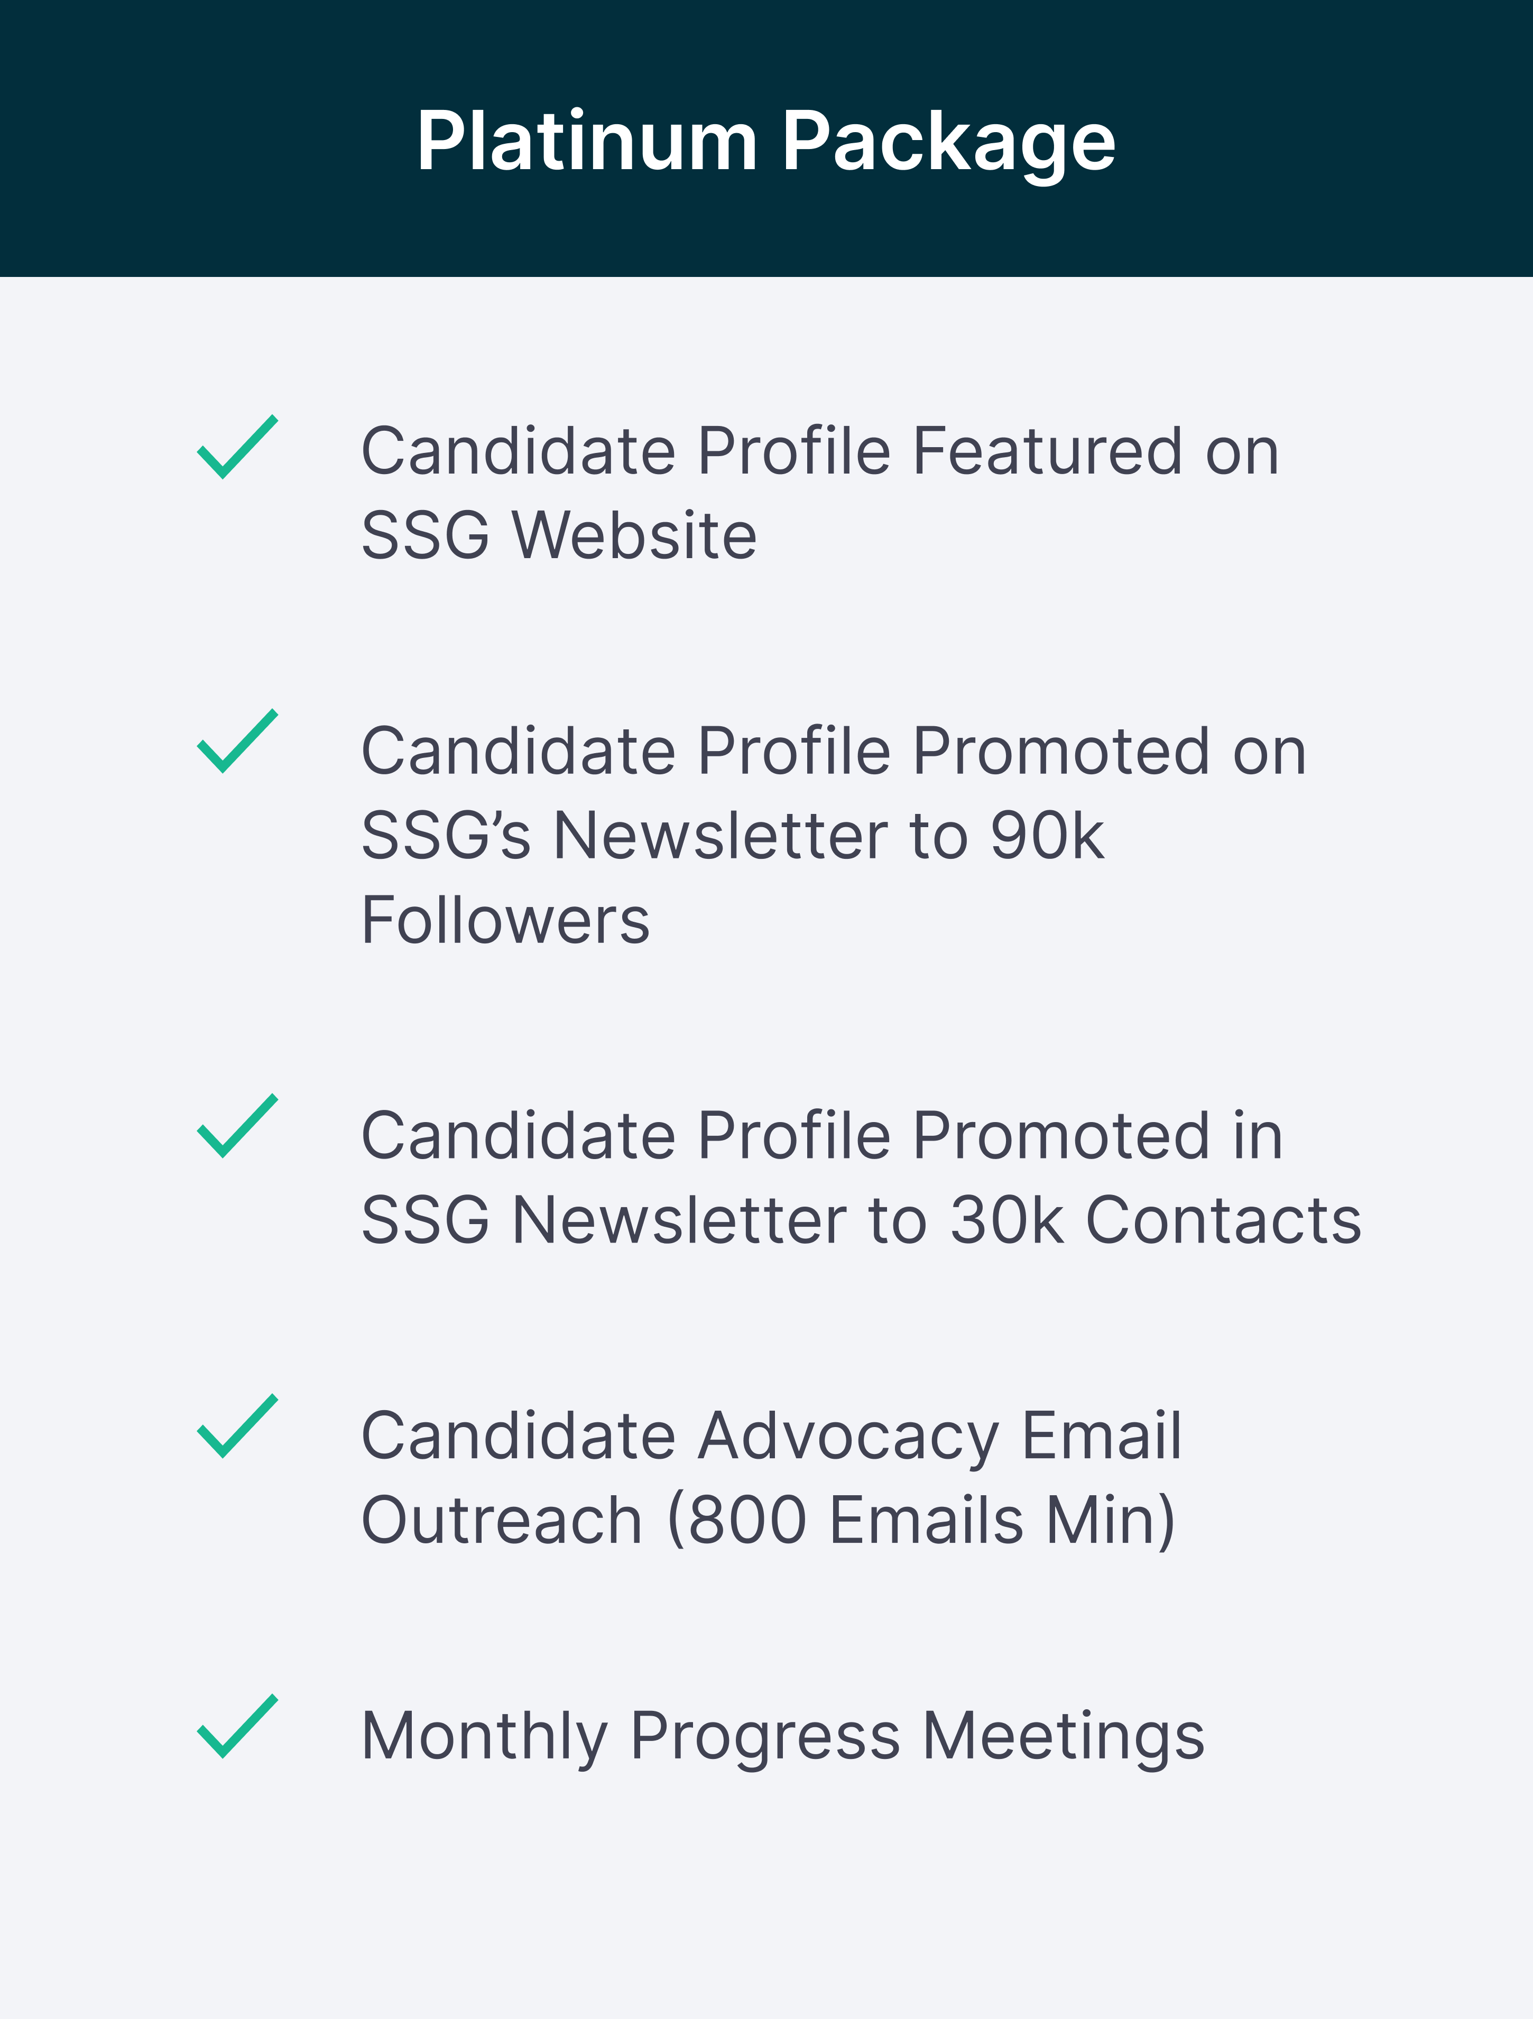Select the 'Candidate Profile Featured on' text line
The height and width of the screenshot is (2019, 1533).
click(820, 451)
